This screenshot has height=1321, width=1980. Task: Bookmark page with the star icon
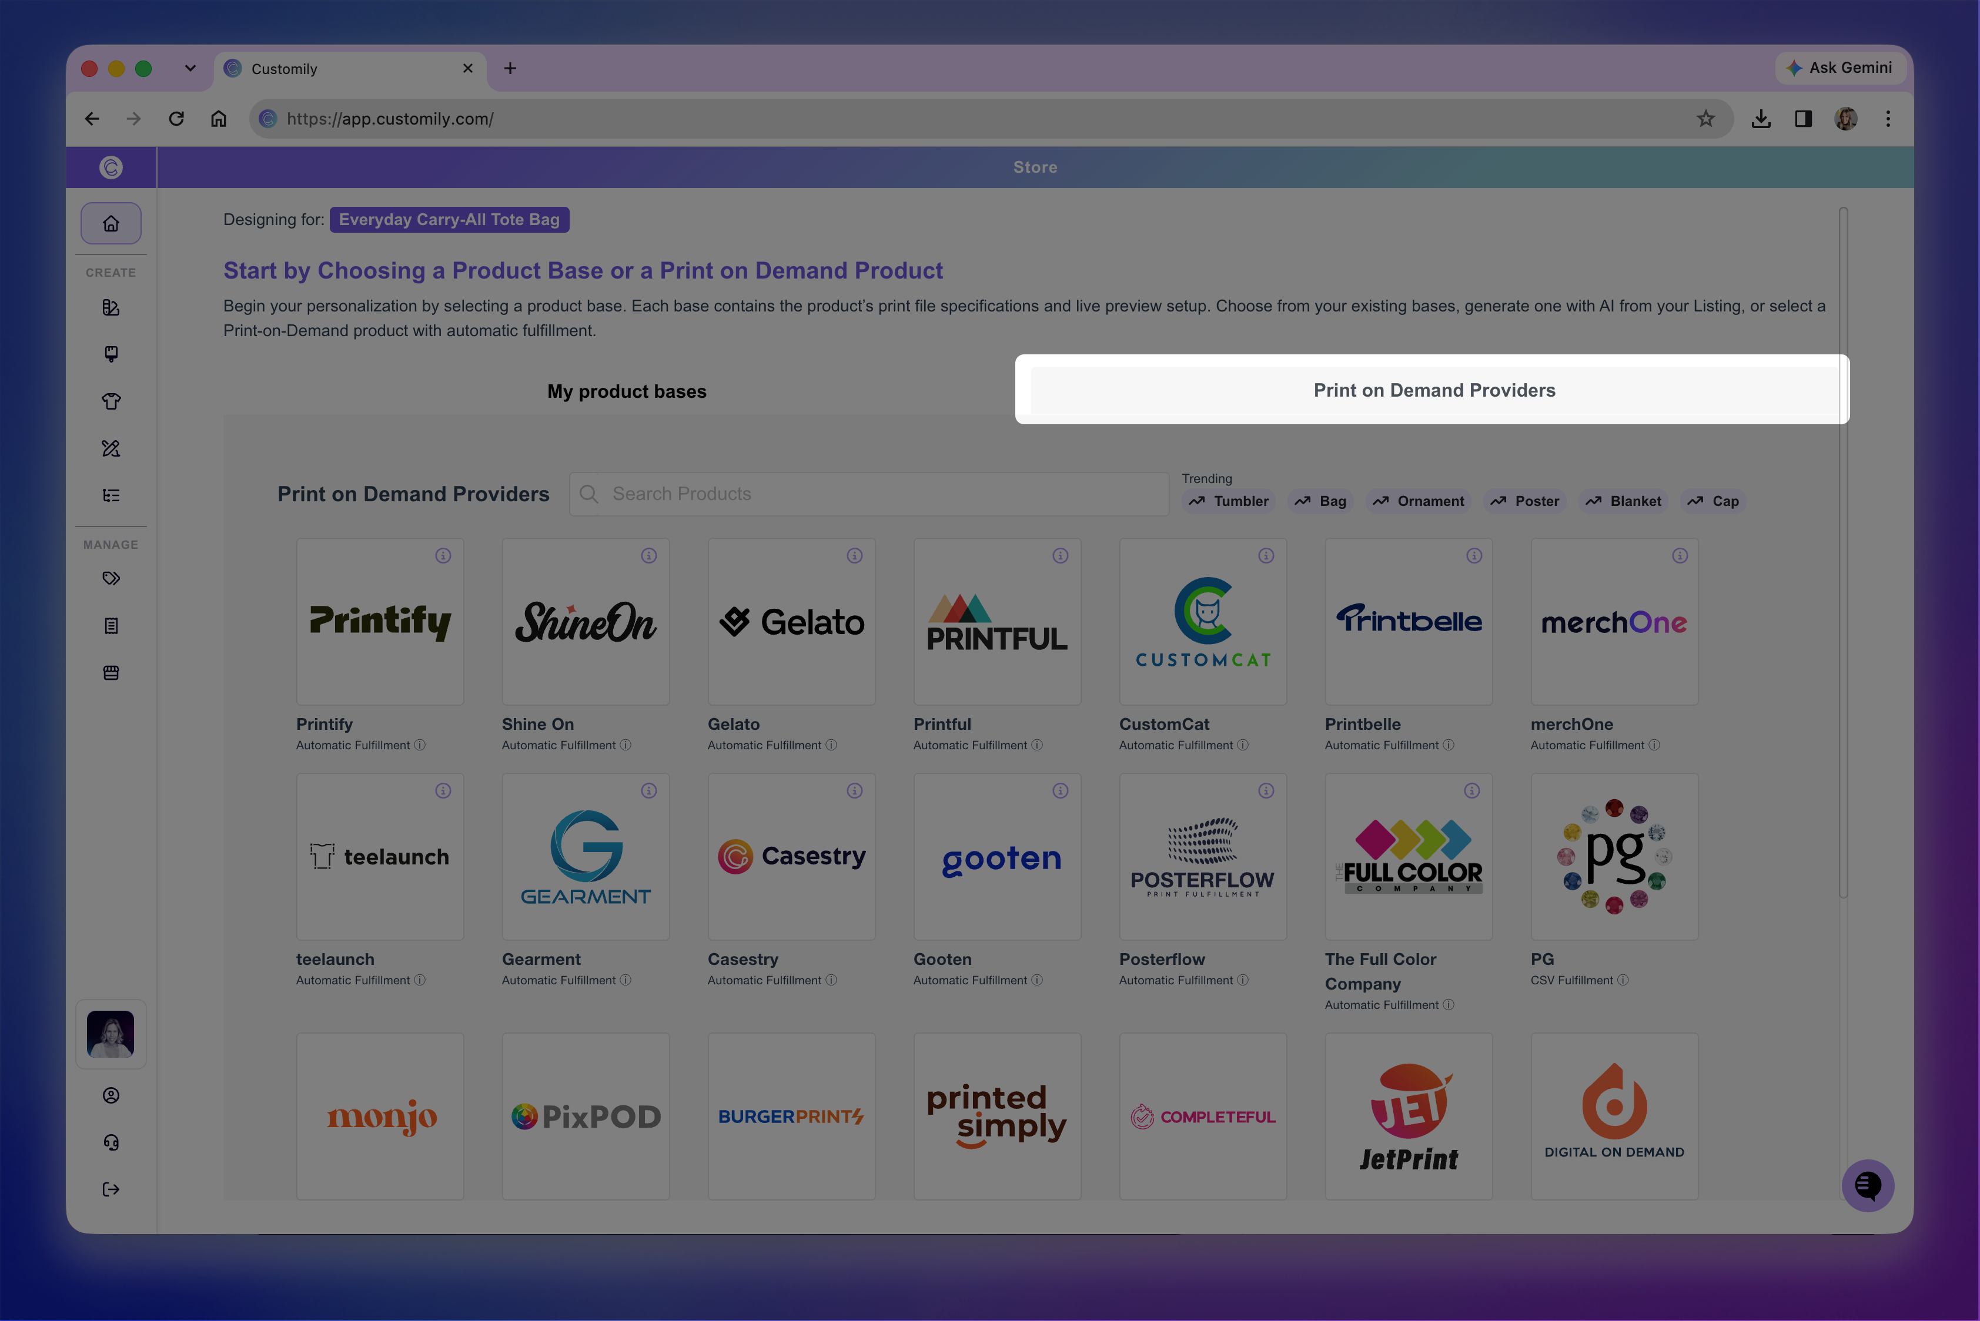[1706, 119]
